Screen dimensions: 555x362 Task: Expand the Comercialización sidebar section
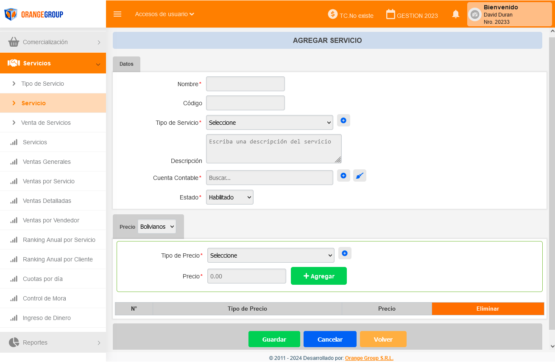tap(53, 42)
